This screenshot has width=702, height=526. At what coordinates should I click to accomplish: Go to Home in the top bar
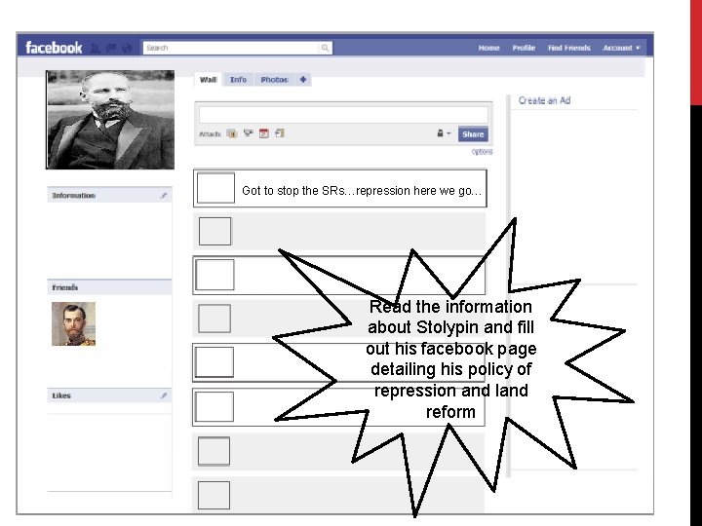488,48
